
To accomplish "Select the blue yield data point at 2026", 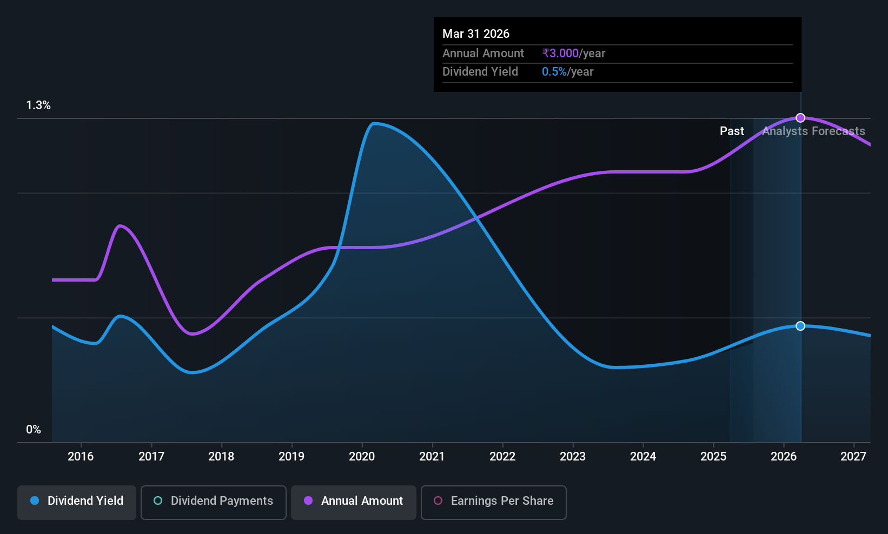I will pos(800,326).
